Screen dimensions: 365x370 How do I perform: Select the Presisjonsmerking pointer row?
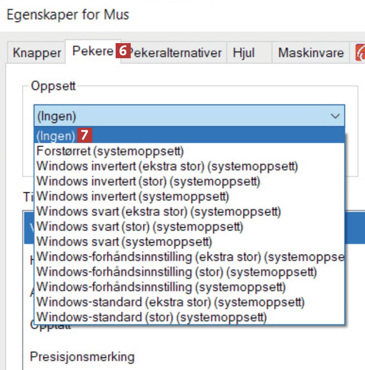[194, 356]
